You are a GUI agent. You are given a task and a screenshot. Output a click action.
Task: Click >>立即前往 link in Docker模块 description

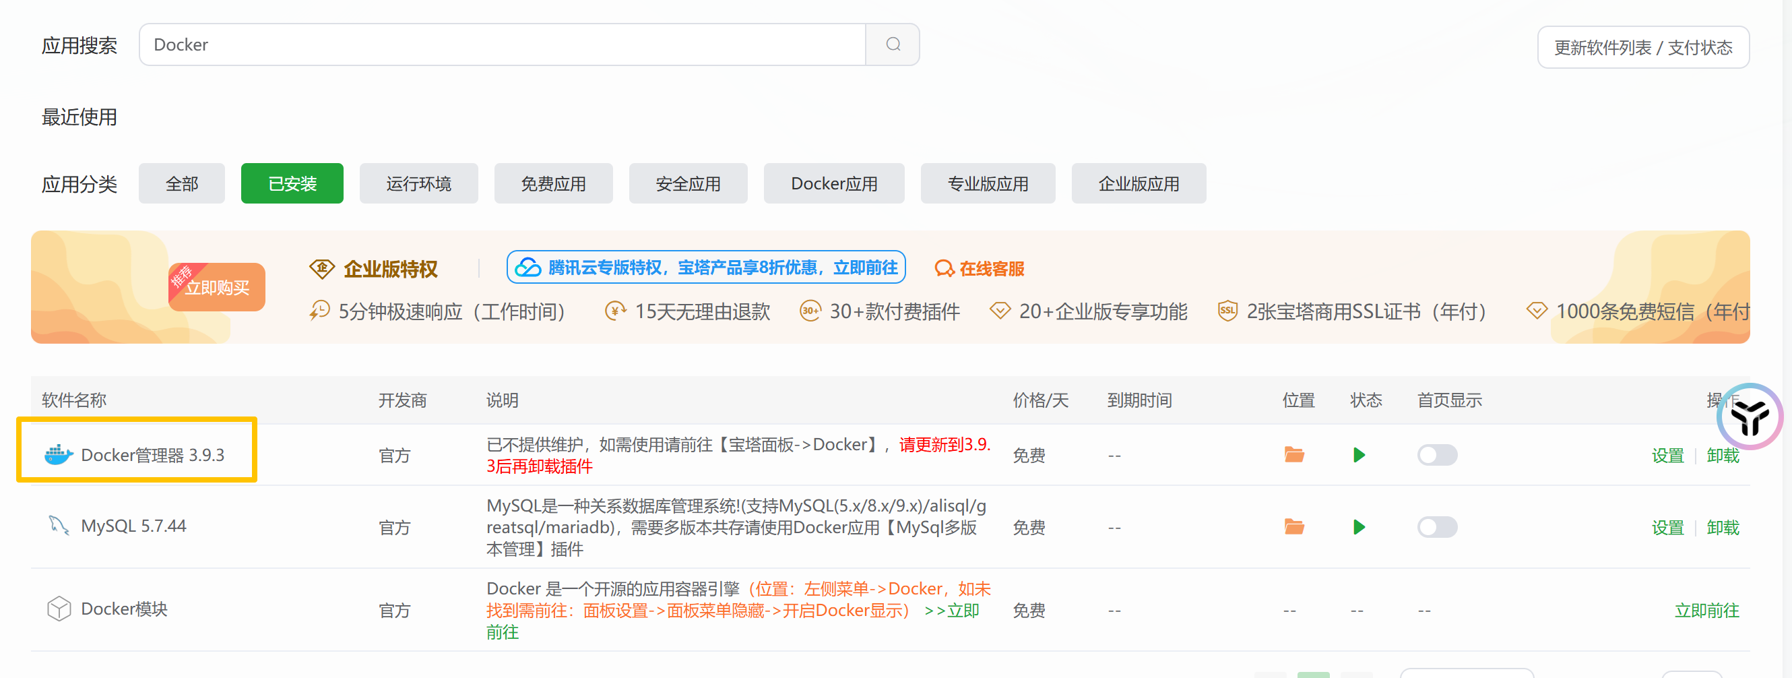click(951, 611)
